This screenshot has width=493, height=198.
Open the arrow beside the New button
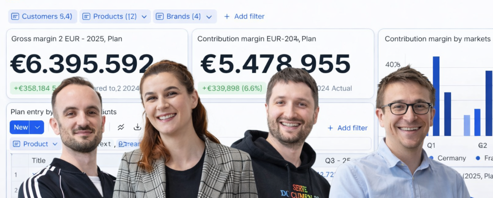coord(37,127)
